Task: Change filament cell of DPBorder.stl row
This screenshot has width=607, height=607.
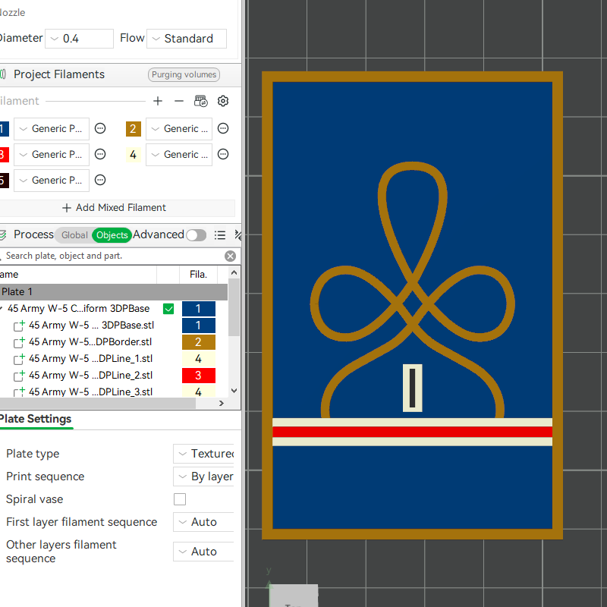Action: tap(199, 342)
